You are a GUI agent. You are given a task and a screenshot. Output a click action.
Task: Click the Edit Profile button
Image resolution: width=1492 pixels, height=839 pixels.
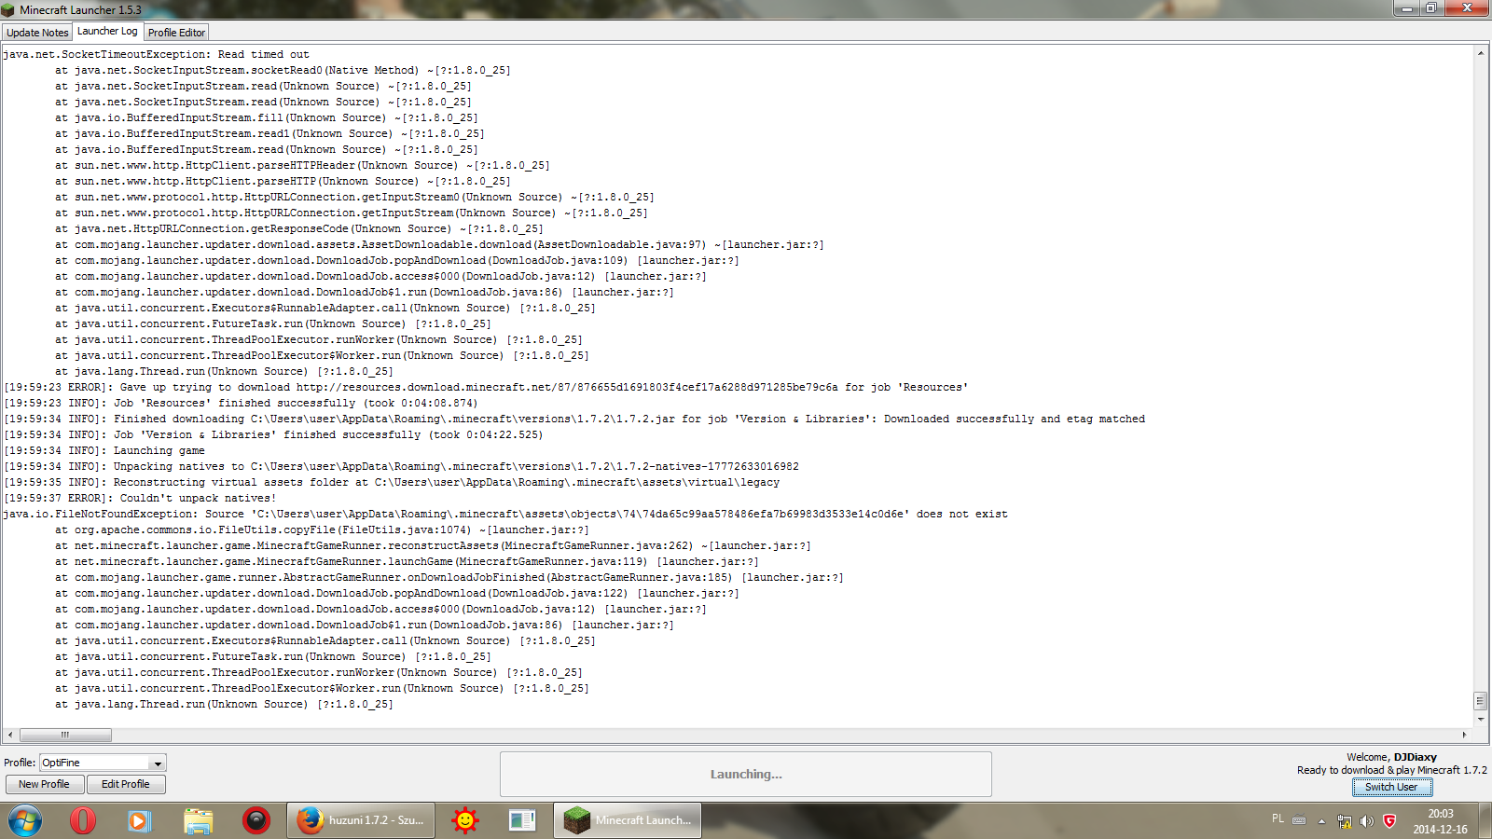125,784
